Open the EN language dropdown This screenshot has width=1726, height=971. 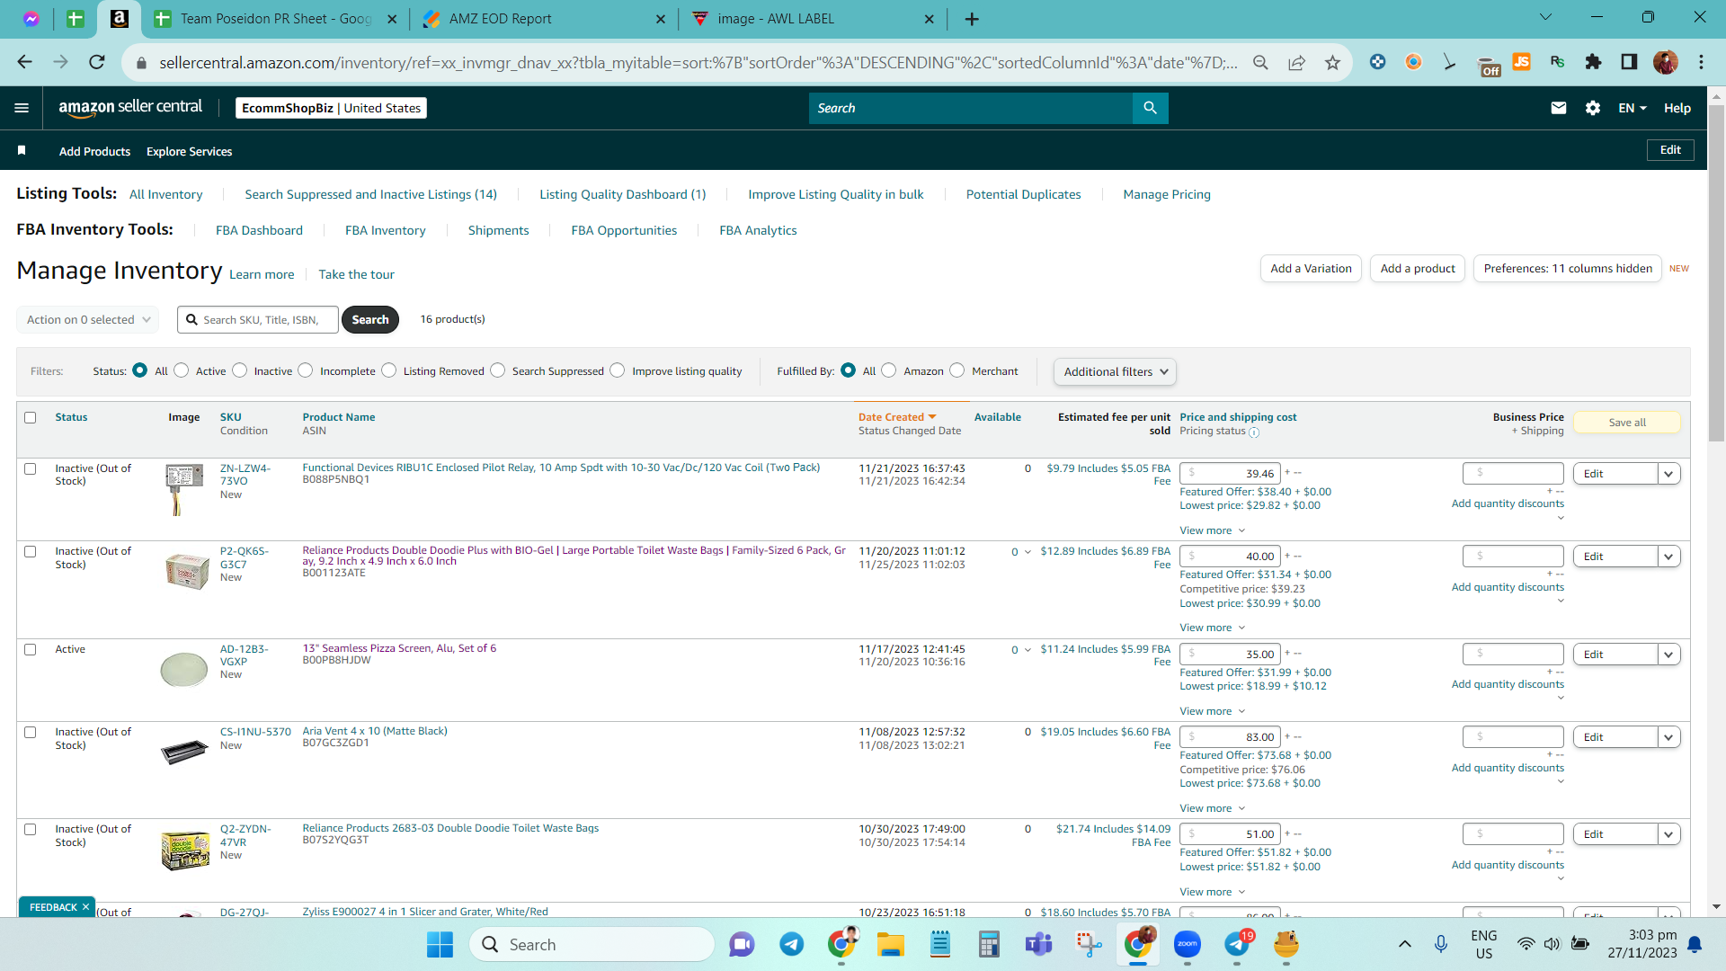[1633, 108]
